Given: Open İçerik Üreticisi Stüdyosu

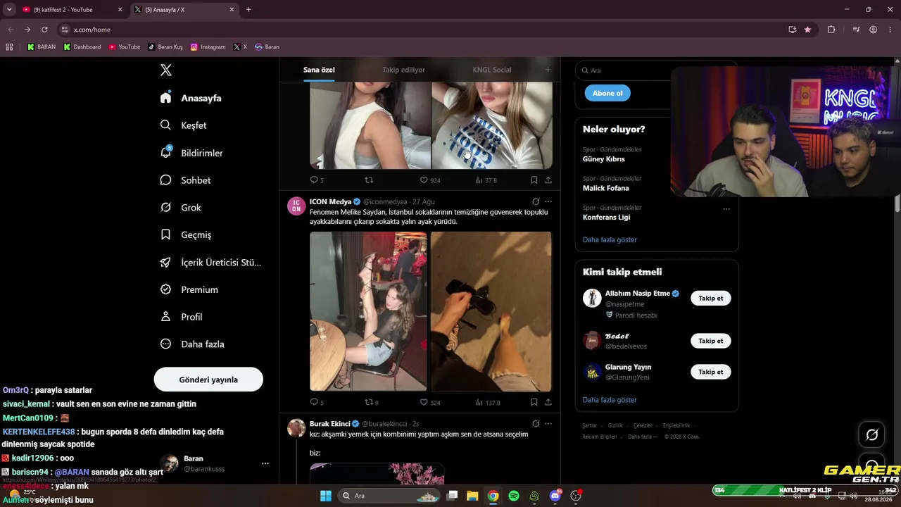Looking at the screenshot, I should (x=210, y=262).
